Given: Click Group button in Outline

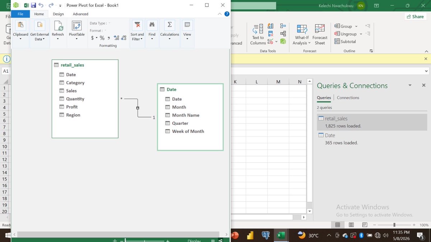Looking at the screenshot, I should (343, 26).
